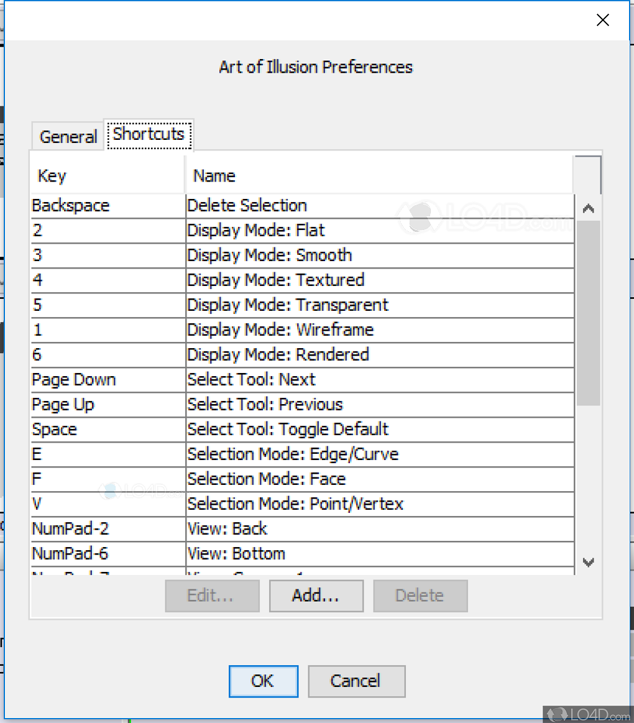634x723 pixels.
Task: Close the Preferences dialog window
Action: click(x=602, y=21)
